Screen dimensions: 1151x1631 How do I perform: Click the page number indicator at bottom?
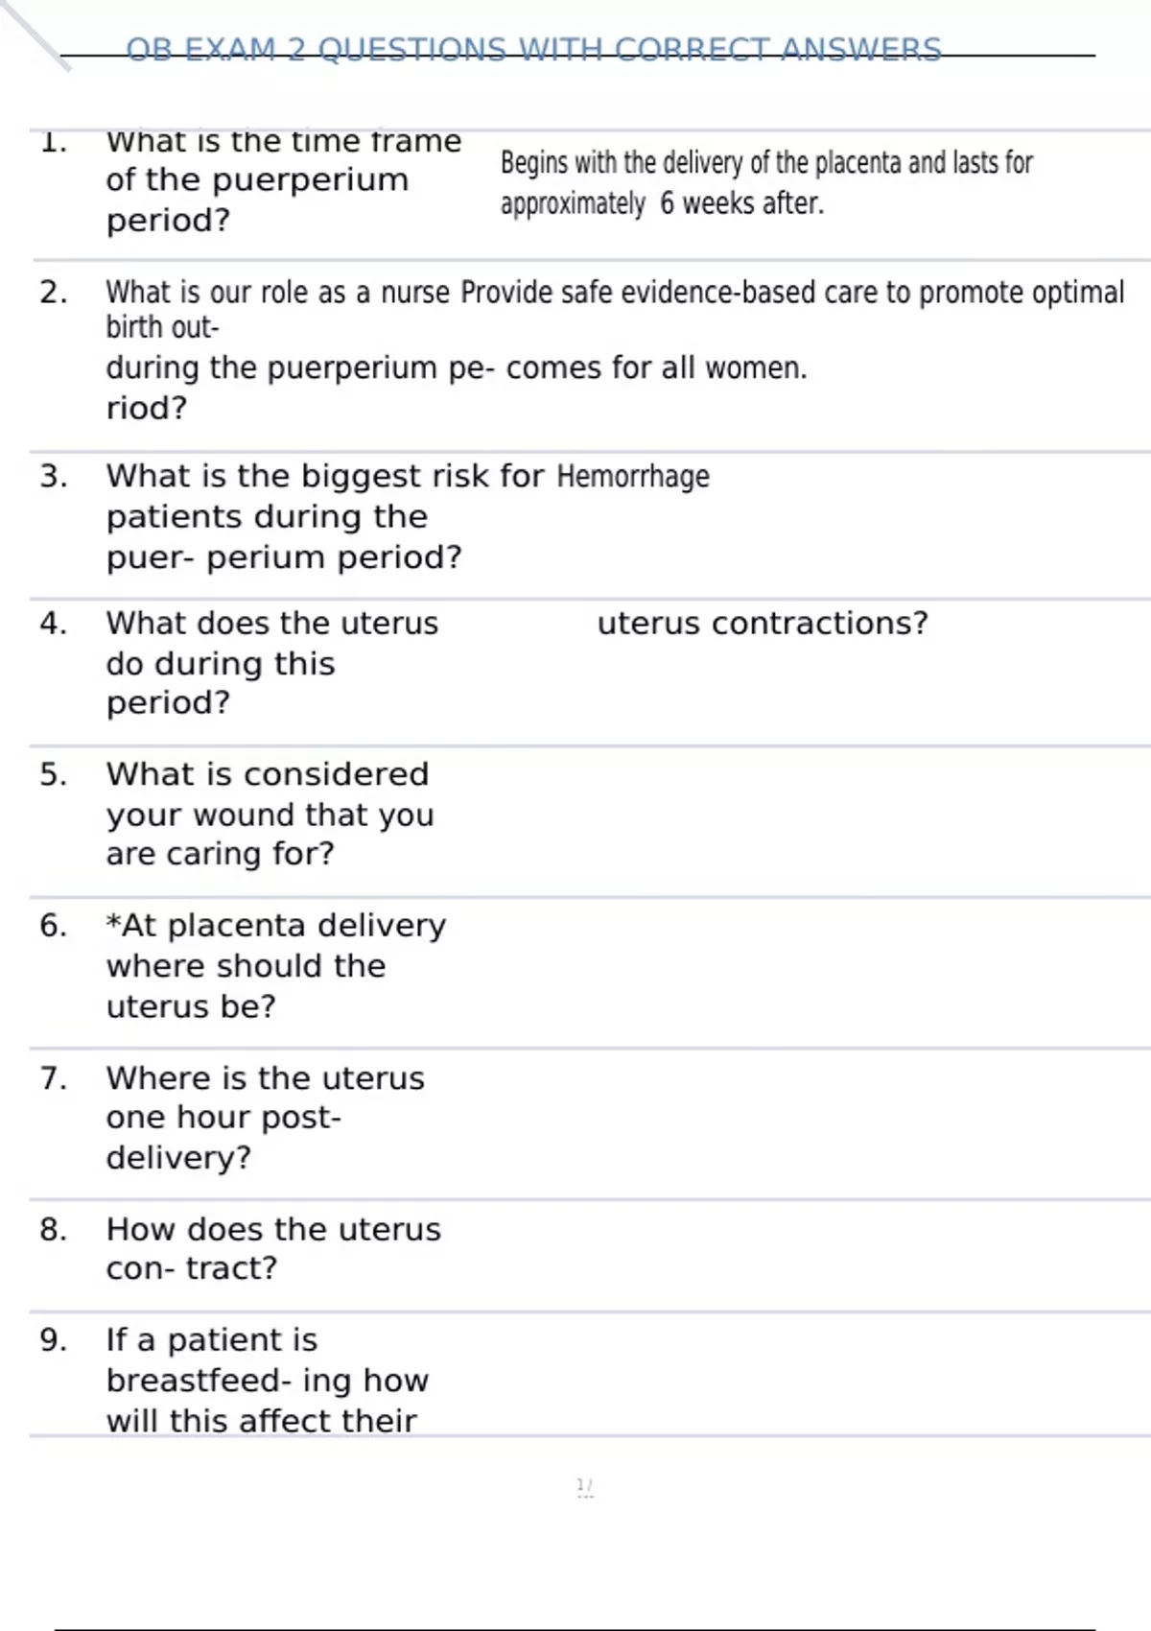[584, 1487]
